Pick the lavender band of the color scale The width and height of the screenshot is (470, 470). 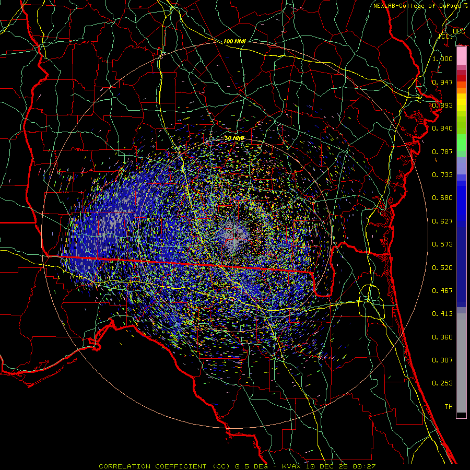[461, 166]
